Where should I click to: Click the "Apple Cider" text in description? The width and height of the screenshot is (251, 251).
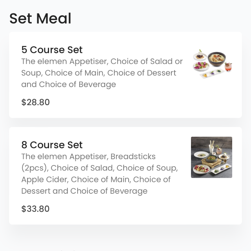[x=45, y=180]
